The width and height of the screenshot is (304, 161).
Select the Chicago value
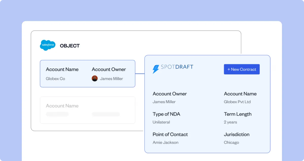pyautogui.click(x=232, y=142)
